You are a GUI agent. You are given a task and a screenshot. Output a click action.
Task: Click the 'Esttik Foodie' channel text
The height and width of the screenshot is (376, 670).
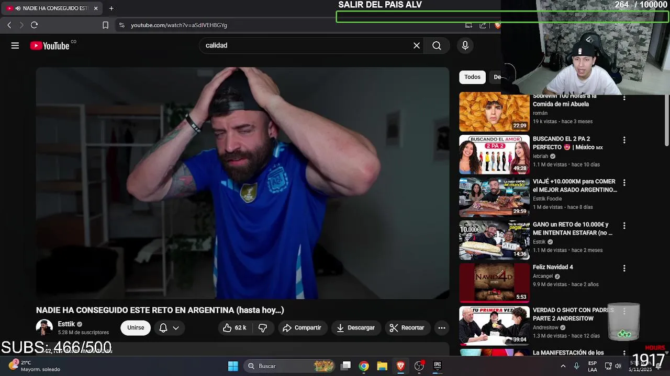(547, 199)
